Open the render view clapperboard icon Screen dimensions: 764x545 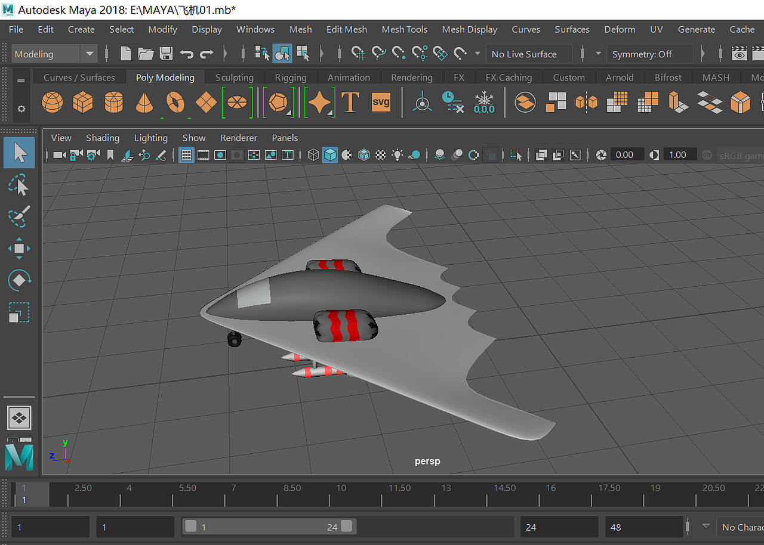click(x=740, y=54)
